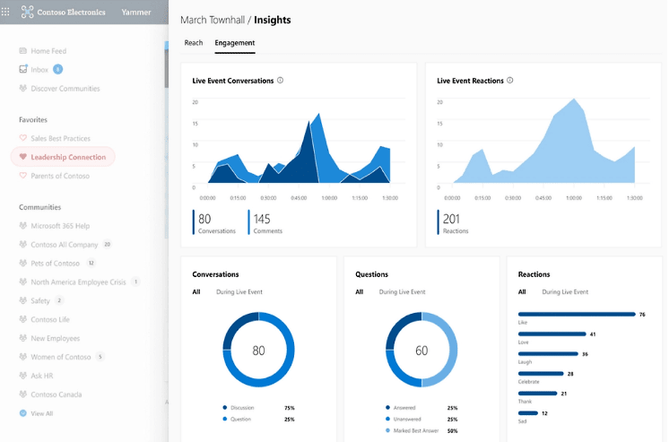Viewport: 669px width, 442px height.
Task: Open Home Feed link
Action: tap(48, 51)
